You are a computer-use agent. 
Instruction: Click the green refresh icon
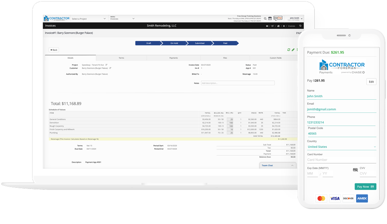(289, 50)
